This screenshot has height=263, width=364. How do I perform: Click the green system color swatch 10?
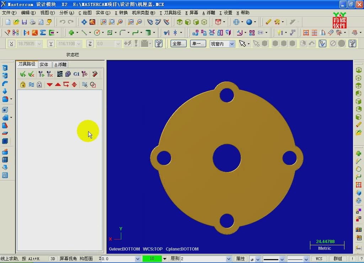(152, 259)
